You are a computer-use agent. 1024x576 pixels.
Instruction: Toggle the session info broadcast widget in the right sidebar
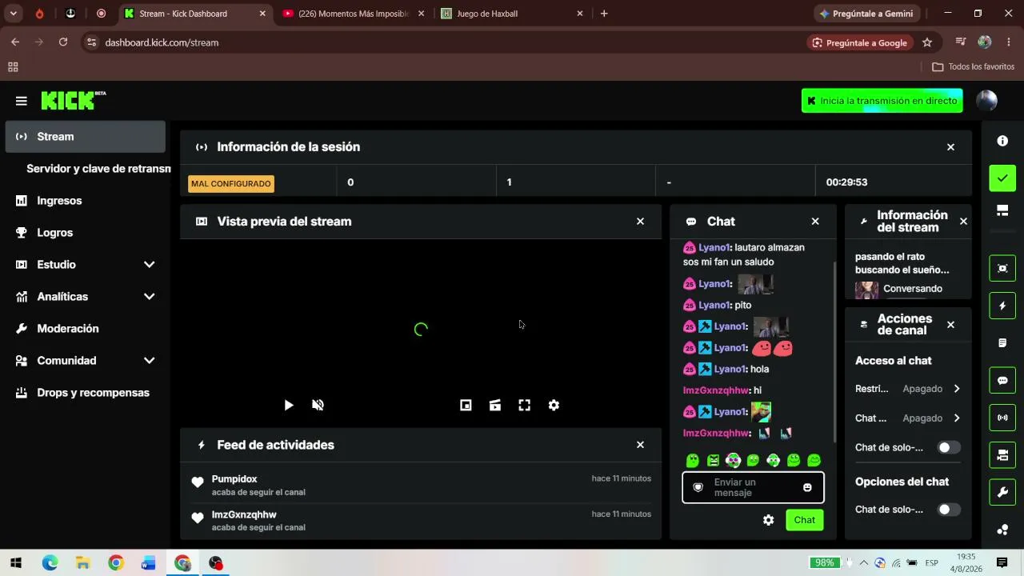click(1002, 418)
